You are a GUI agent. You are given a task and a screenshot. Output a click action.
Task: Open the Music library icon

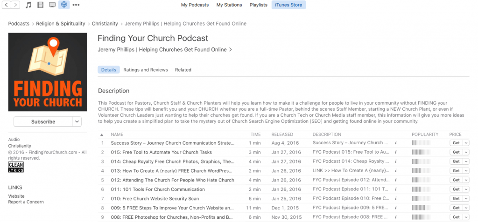(28, 5)
